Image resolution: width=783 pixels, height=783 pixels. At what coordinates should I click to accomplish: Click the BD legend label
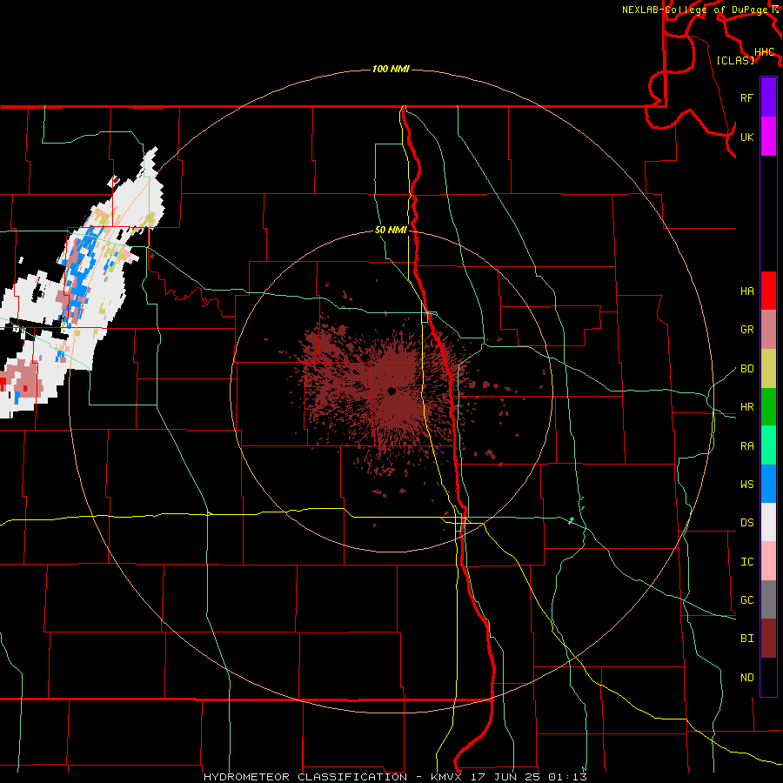point(746,369)
